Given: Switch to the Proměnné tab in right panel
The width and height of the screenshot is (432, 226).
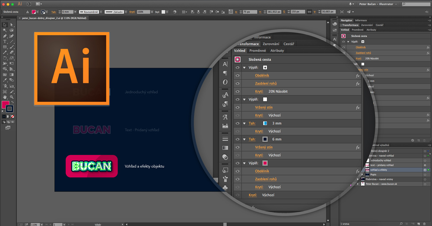Looking at the screenshot, I should coord(358,30).
